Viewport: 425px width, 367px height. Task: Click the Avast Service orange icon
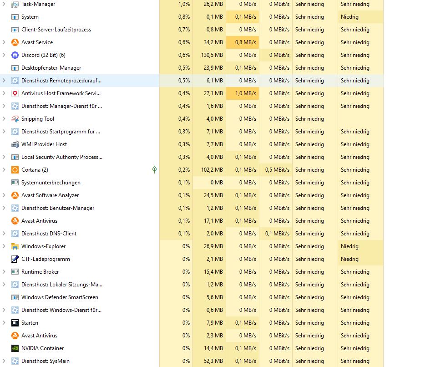point(15,42)
